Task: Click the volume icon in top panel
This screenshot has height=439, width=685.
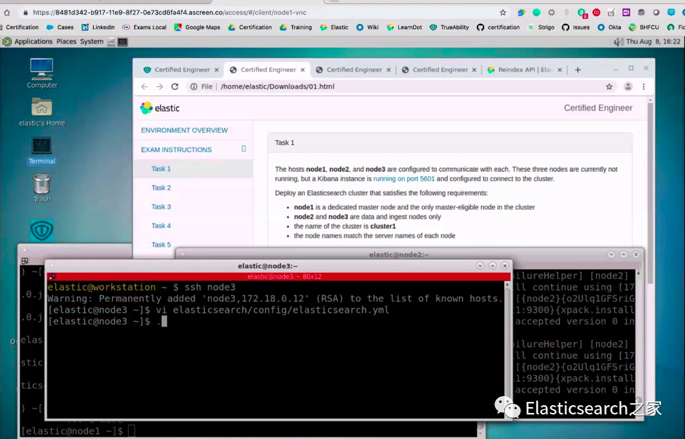Action: [618, 42]
